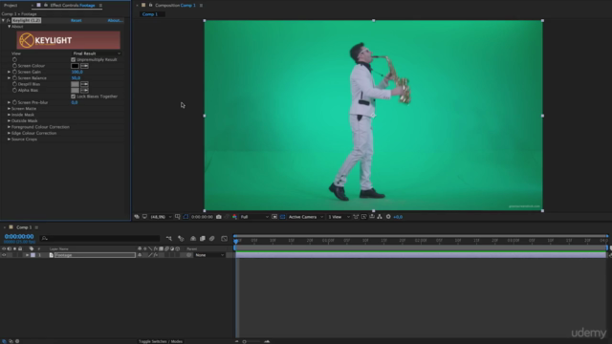Toggle mask and shape path visibility
The image size is (612, 344).
coord(186,217)
